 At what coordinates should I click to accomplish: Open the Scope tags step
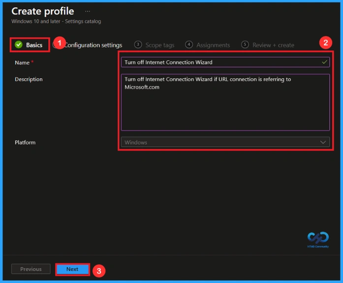point(154,45)
